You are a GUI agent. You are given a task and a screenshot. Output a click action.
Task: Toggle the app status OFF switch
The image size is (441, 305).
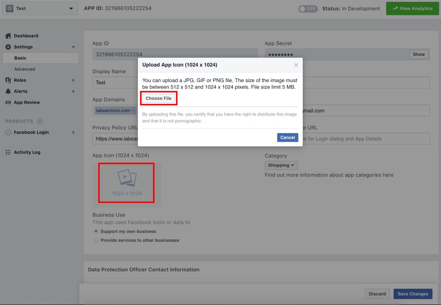[308, 9]
